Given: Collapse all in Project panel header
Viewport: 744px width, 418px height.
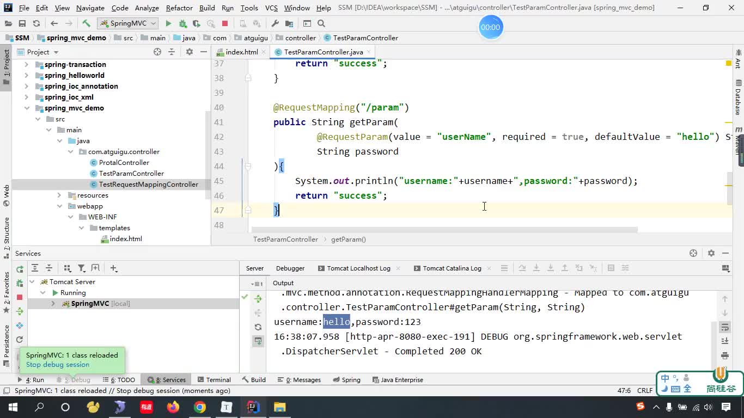Looking at the screenshot, I should coord(172,52).
